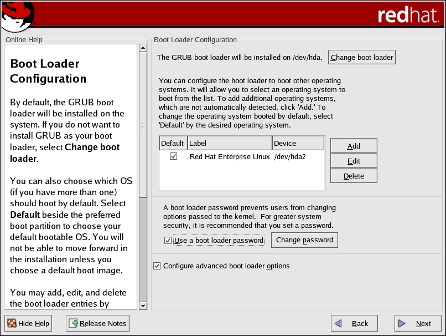This screenshot has height=336, width=446.
Task: Click the Default column header
Action: tap(173, 144)
